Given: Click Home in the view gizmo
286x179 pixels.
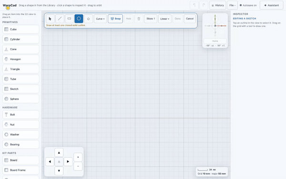Looking at the screenshot, I should [x=215, y=41].
